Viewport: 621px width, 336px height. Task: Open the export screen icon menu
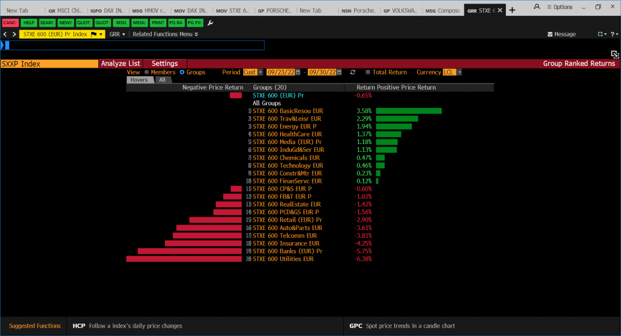coord(602,35)
